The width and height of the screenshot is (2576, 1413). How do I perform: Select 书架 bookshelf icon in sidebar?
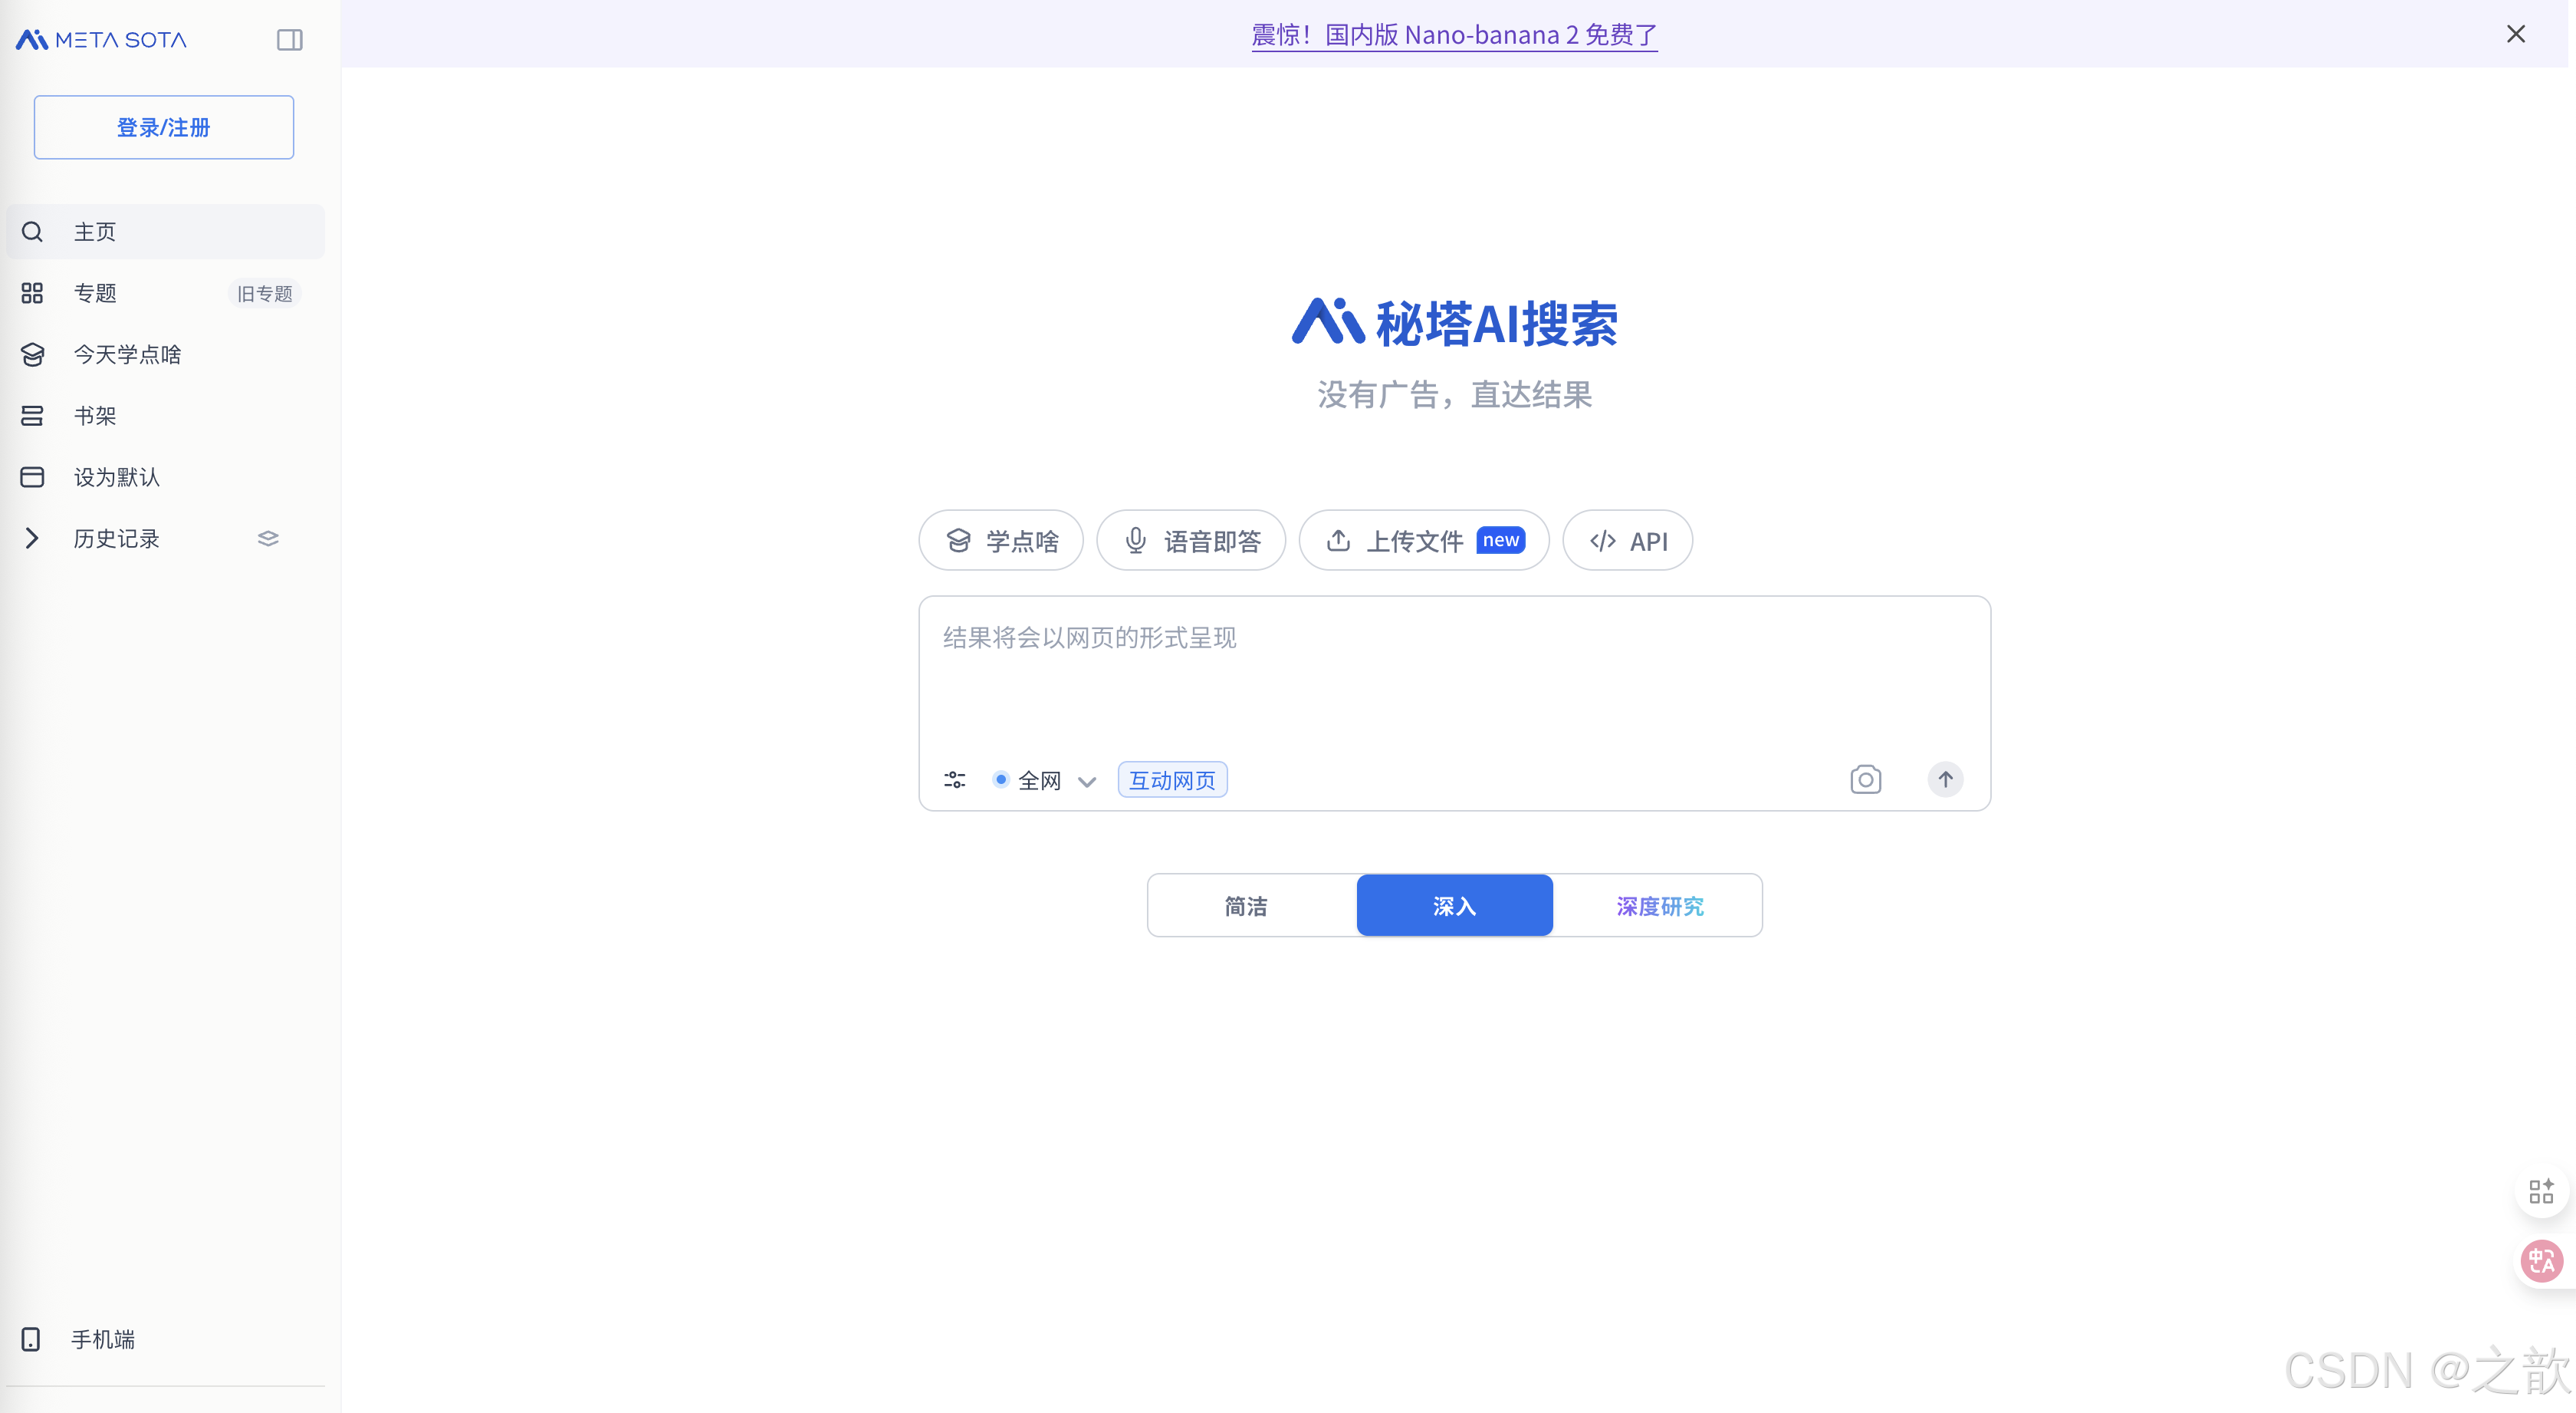[32, 415]
